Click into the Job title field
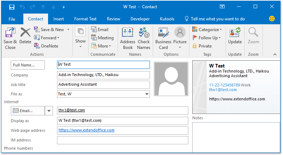This screenshot has height=155, width=283. tap(103, 85)
